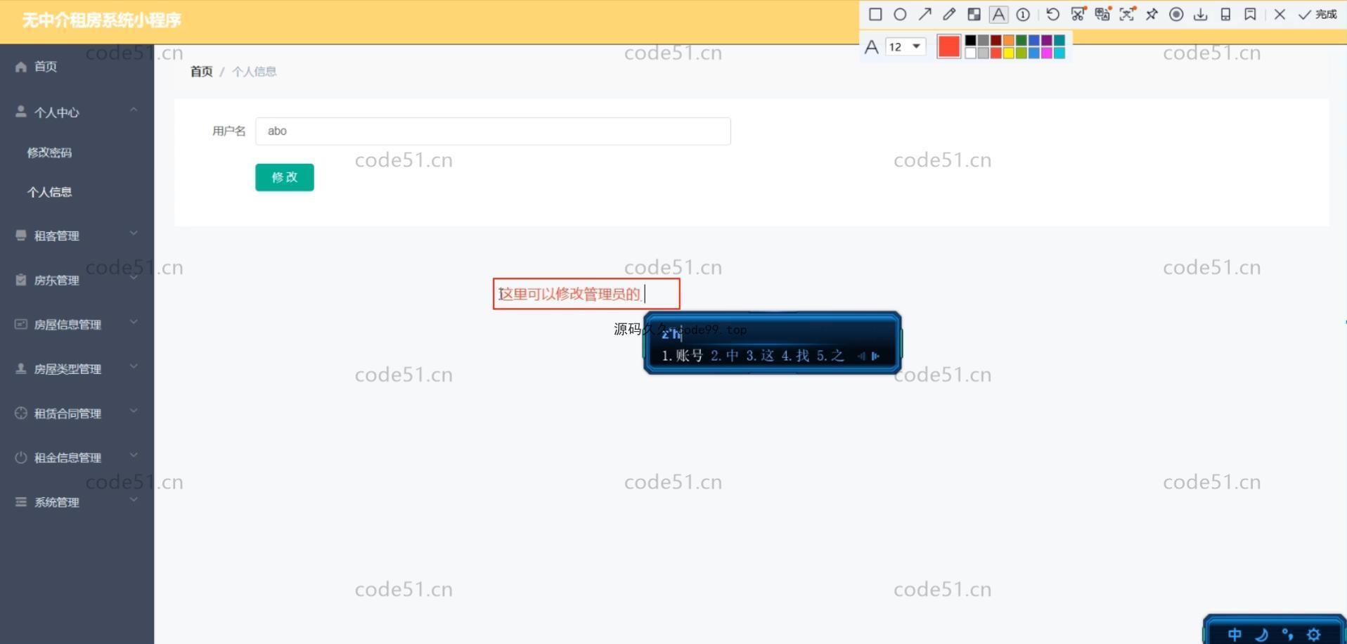Expand 租金信息管理 with its chevron
The width and height of the screenshot is (1347, 644).
pyautogui.click(x=134, y=455)
